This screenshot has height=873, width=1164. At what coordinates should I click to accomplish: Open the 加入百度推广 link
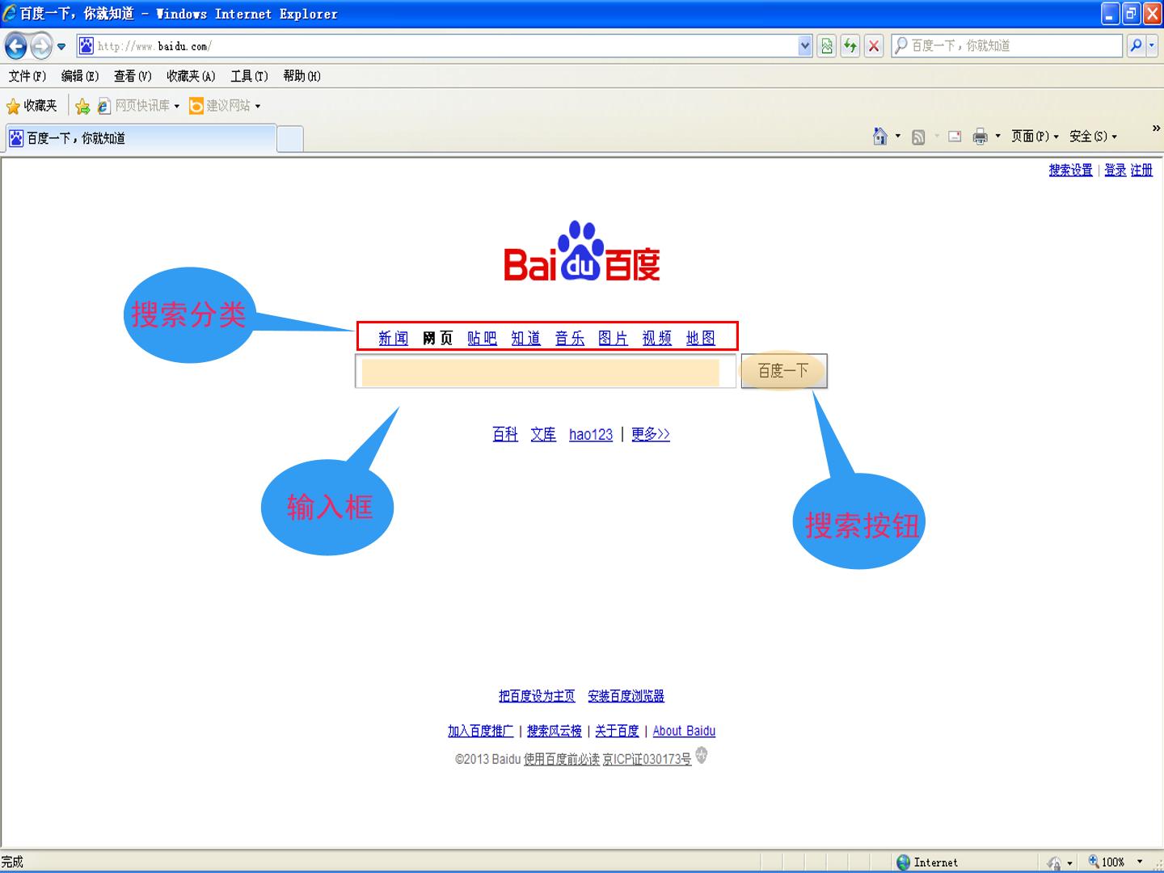coord(480,731)
